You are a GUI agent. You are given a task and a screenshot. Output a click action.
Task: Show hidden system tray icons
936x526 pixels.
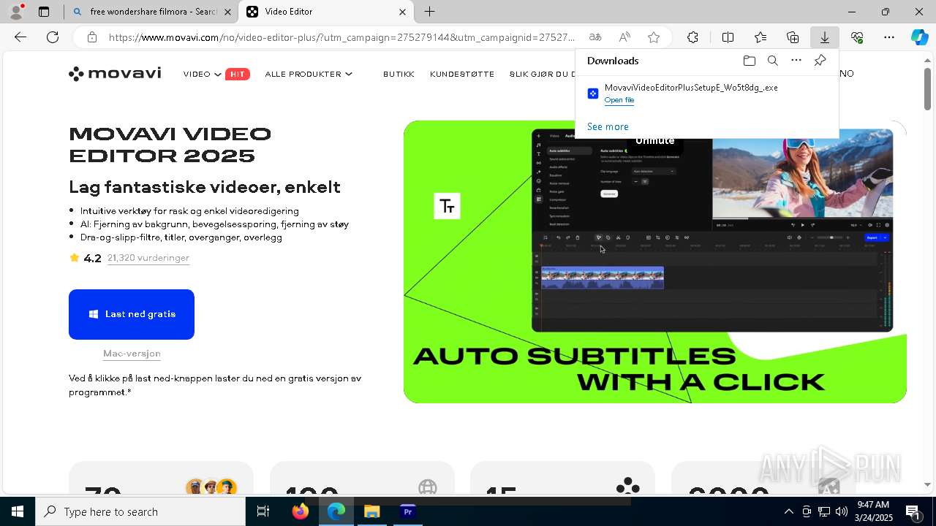pos(788,511)
